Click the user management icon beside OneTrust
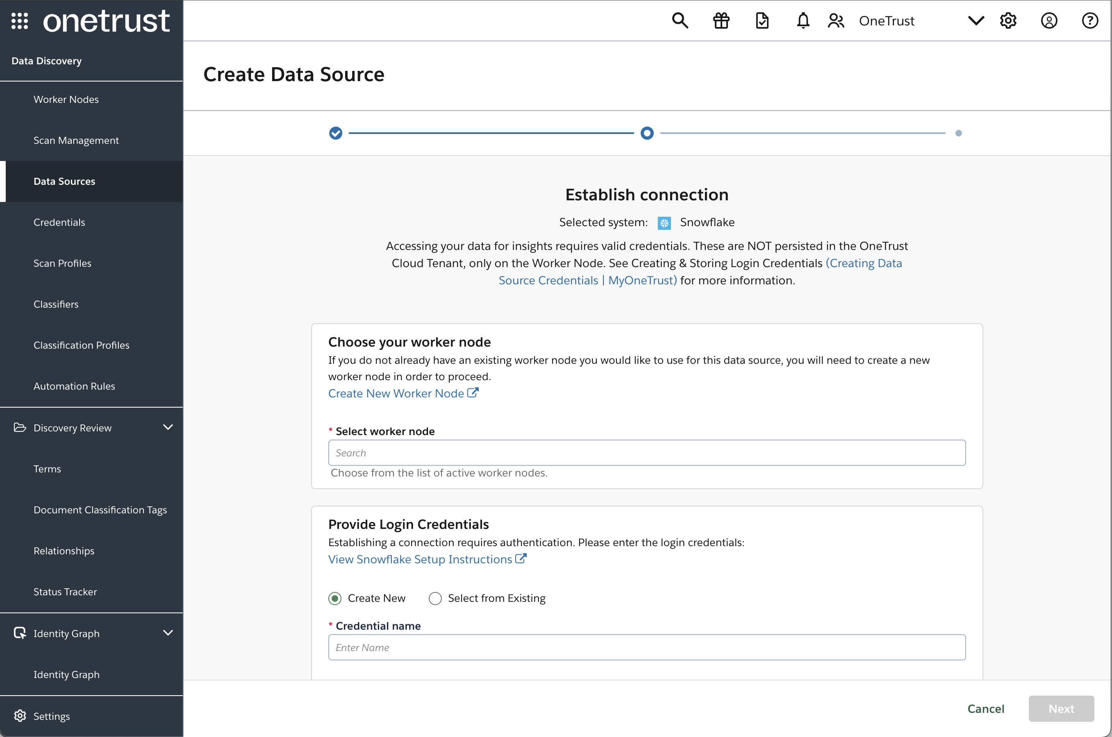This screenshot has width=1112, height=737. tap(836, 20)
